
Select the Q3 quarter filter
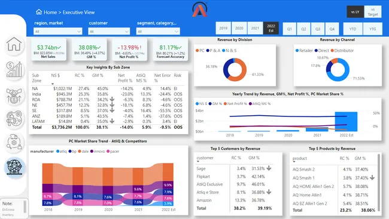coord(318,29)
